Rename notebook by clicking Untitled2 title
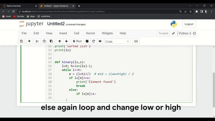Image resolution: width=215 pixels, height=121 pixels. 56,24
